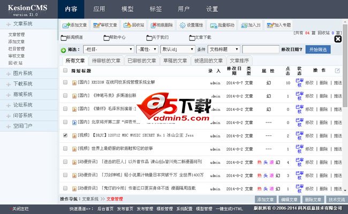Collapse the 文章系统 sidebar section
348x214 pixels.
pyautogui.click(x=29, y=24)
